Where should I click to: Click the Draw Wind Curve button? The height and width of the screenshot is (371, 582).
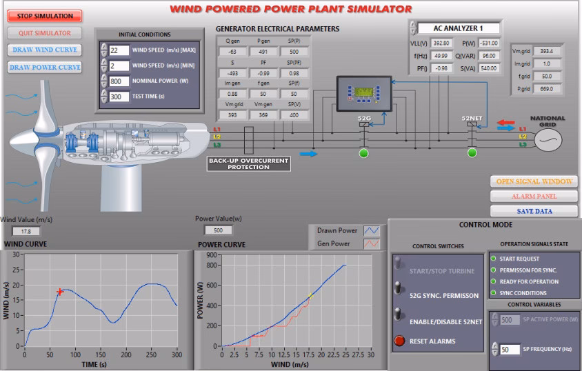(44, 50)
